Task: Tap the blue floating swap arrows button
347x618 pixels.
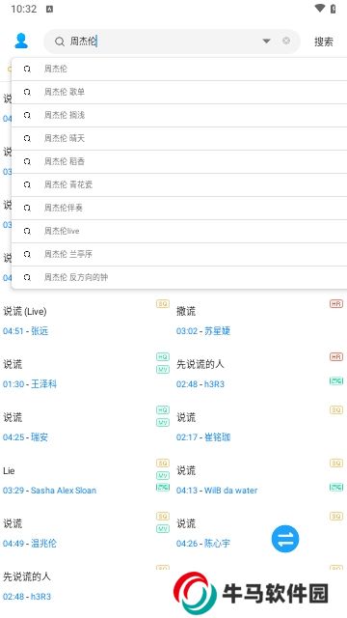Action: click(285, 539)
